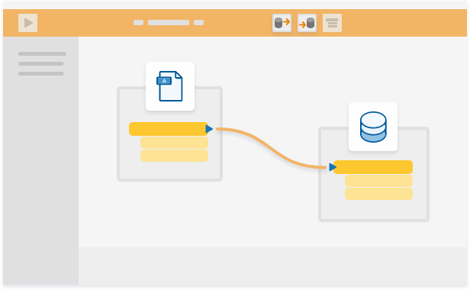Screen dimensions: 470x290
Task: Select the text file source icon
Action: [x=170, y=86]
